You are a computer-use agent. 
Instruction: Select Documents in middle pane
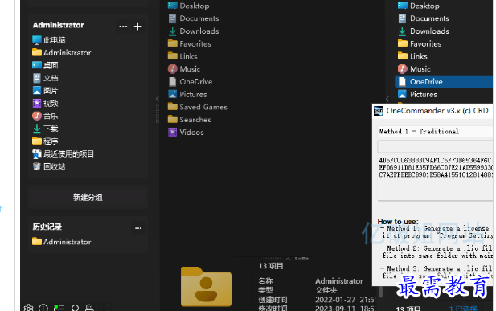point(193,18)
